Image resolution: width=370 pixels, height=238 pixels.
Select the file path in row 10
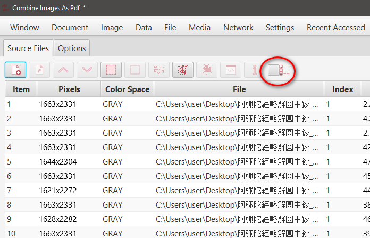tap(237, 234)
